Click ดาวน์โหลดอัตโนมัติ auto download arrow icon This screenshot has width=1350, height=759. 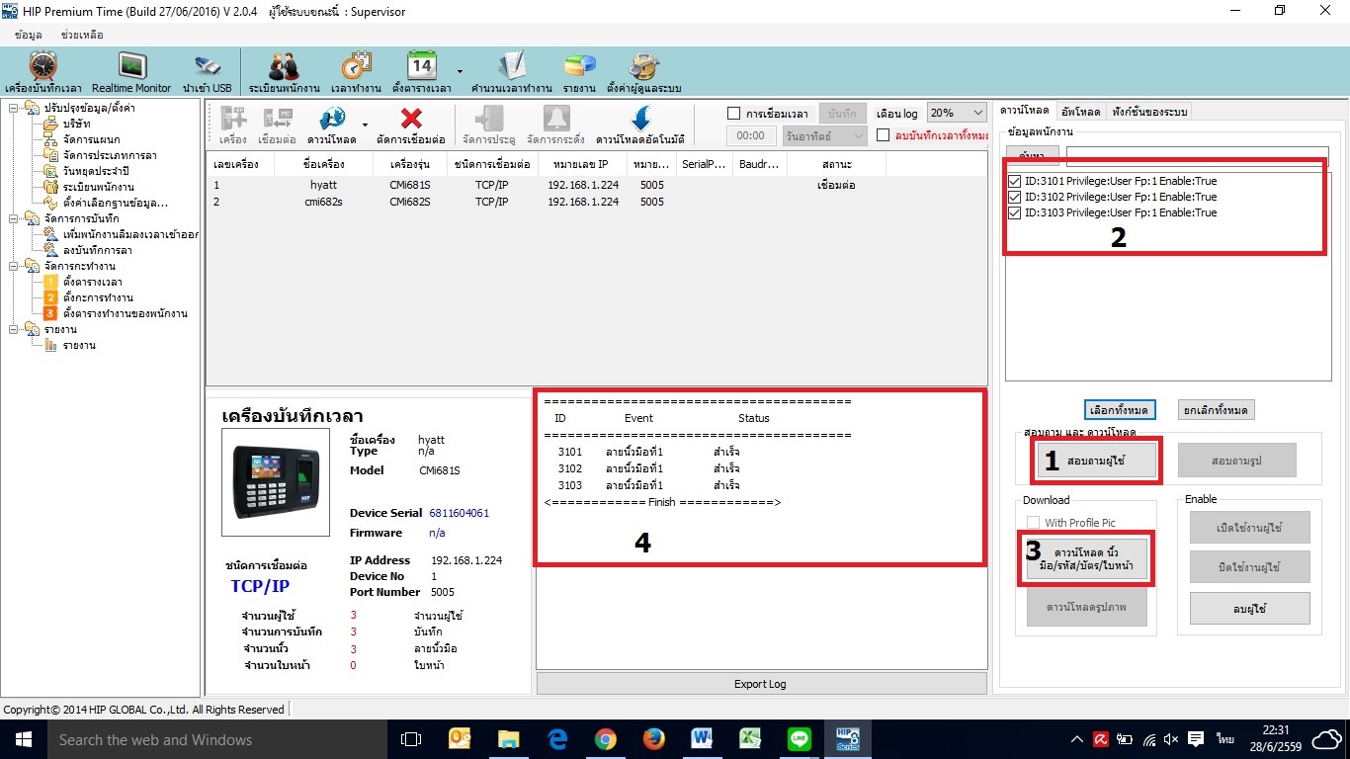click(639, 121)
